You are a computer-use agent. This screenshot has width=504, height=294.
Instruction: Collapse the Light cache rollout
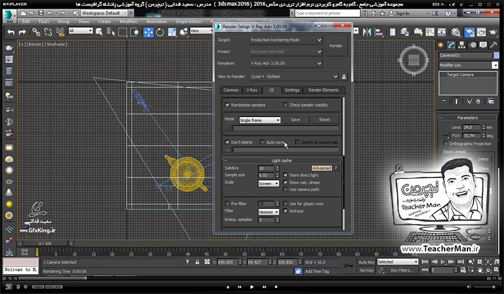pyautogui.click(x=281, y=161)
